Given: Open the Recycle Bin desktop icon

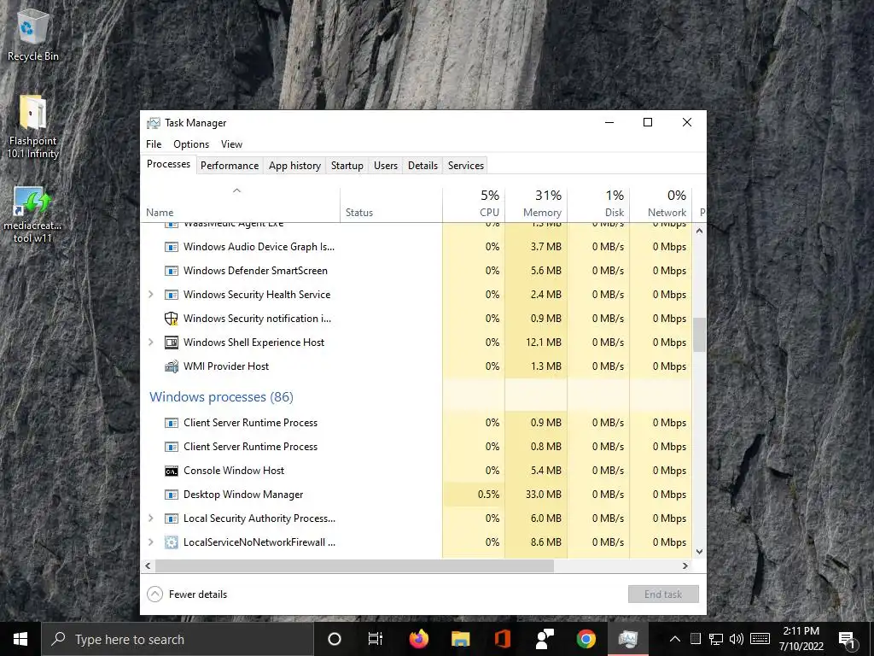Looking at the screenshot, I should tap(33, 33).
